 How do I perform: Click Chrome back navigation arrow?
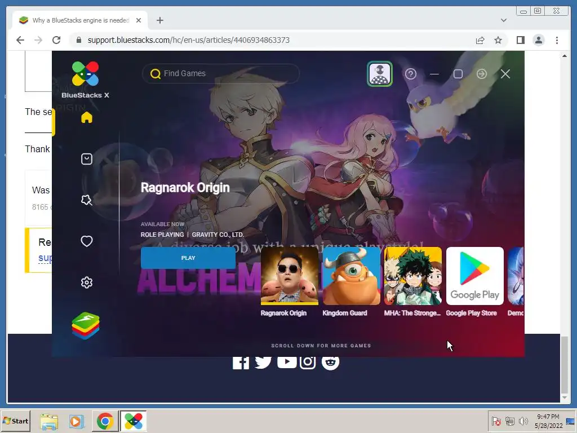[20, 40]
